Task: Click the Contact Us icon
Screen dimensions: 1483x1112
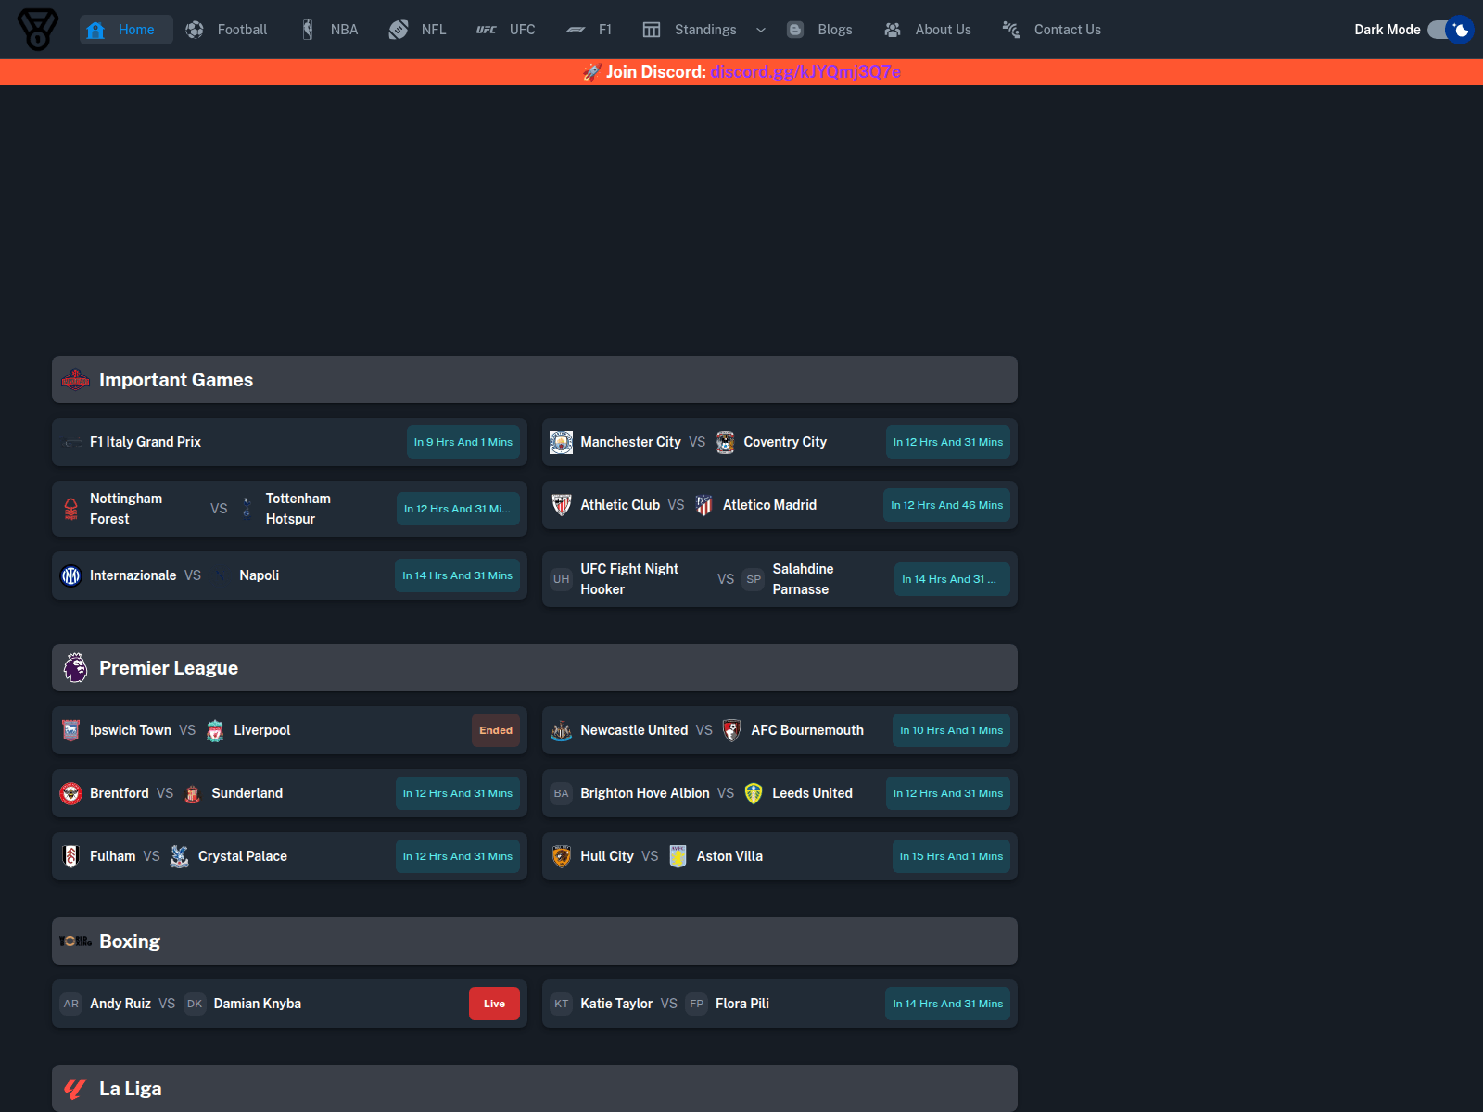Action: coord(1011,30)
